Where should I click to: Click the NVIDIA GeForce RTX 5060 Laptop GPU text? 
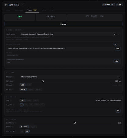click(108, 101)
